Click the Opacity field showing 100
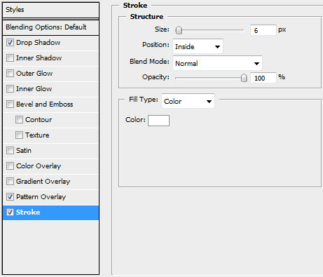Screen dimensions: 323x277 [x=263, y=78]
